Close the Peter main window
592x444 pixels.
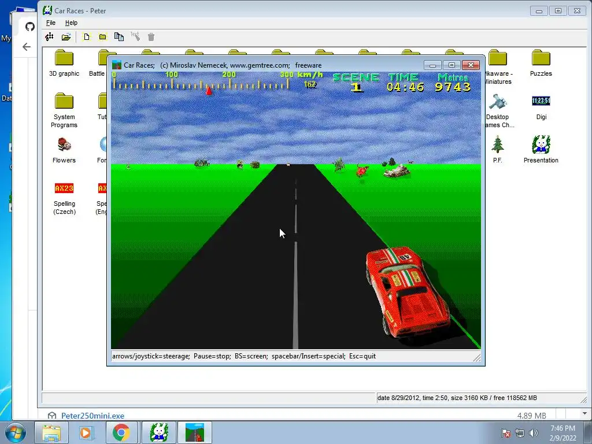click(x=578, y=11)
